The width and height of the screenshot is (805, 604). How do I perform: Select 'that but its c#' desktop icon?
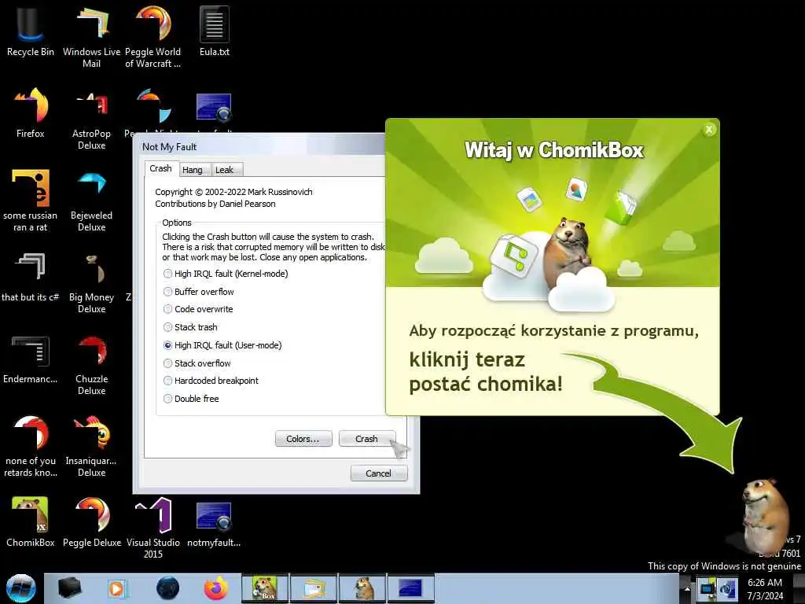[31, 276]
